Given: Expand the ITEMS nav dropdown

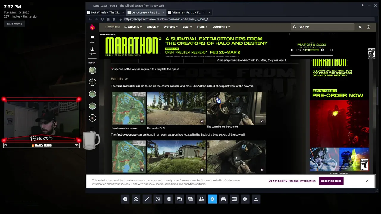Looking at the screenshot, I should pyautogui.click(x=202, y=27).
